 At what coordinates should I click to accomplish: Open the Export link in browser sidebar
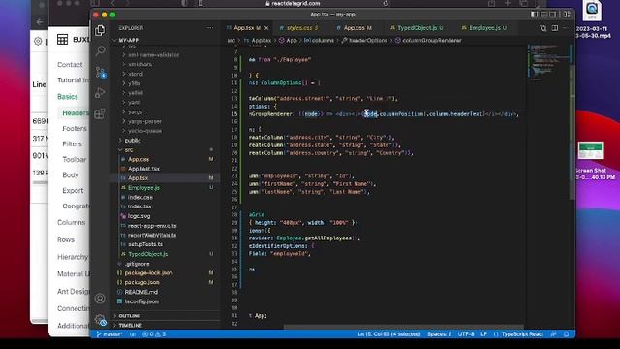[x=73, y=190]
